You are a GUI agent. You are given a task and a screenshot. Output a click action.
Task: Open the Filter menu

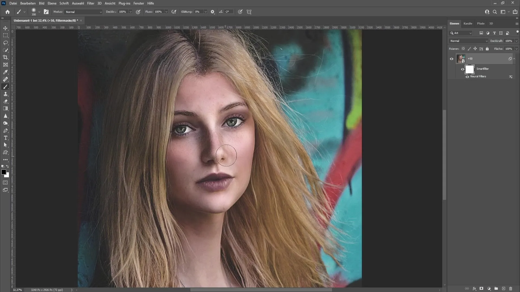point(90,3)
